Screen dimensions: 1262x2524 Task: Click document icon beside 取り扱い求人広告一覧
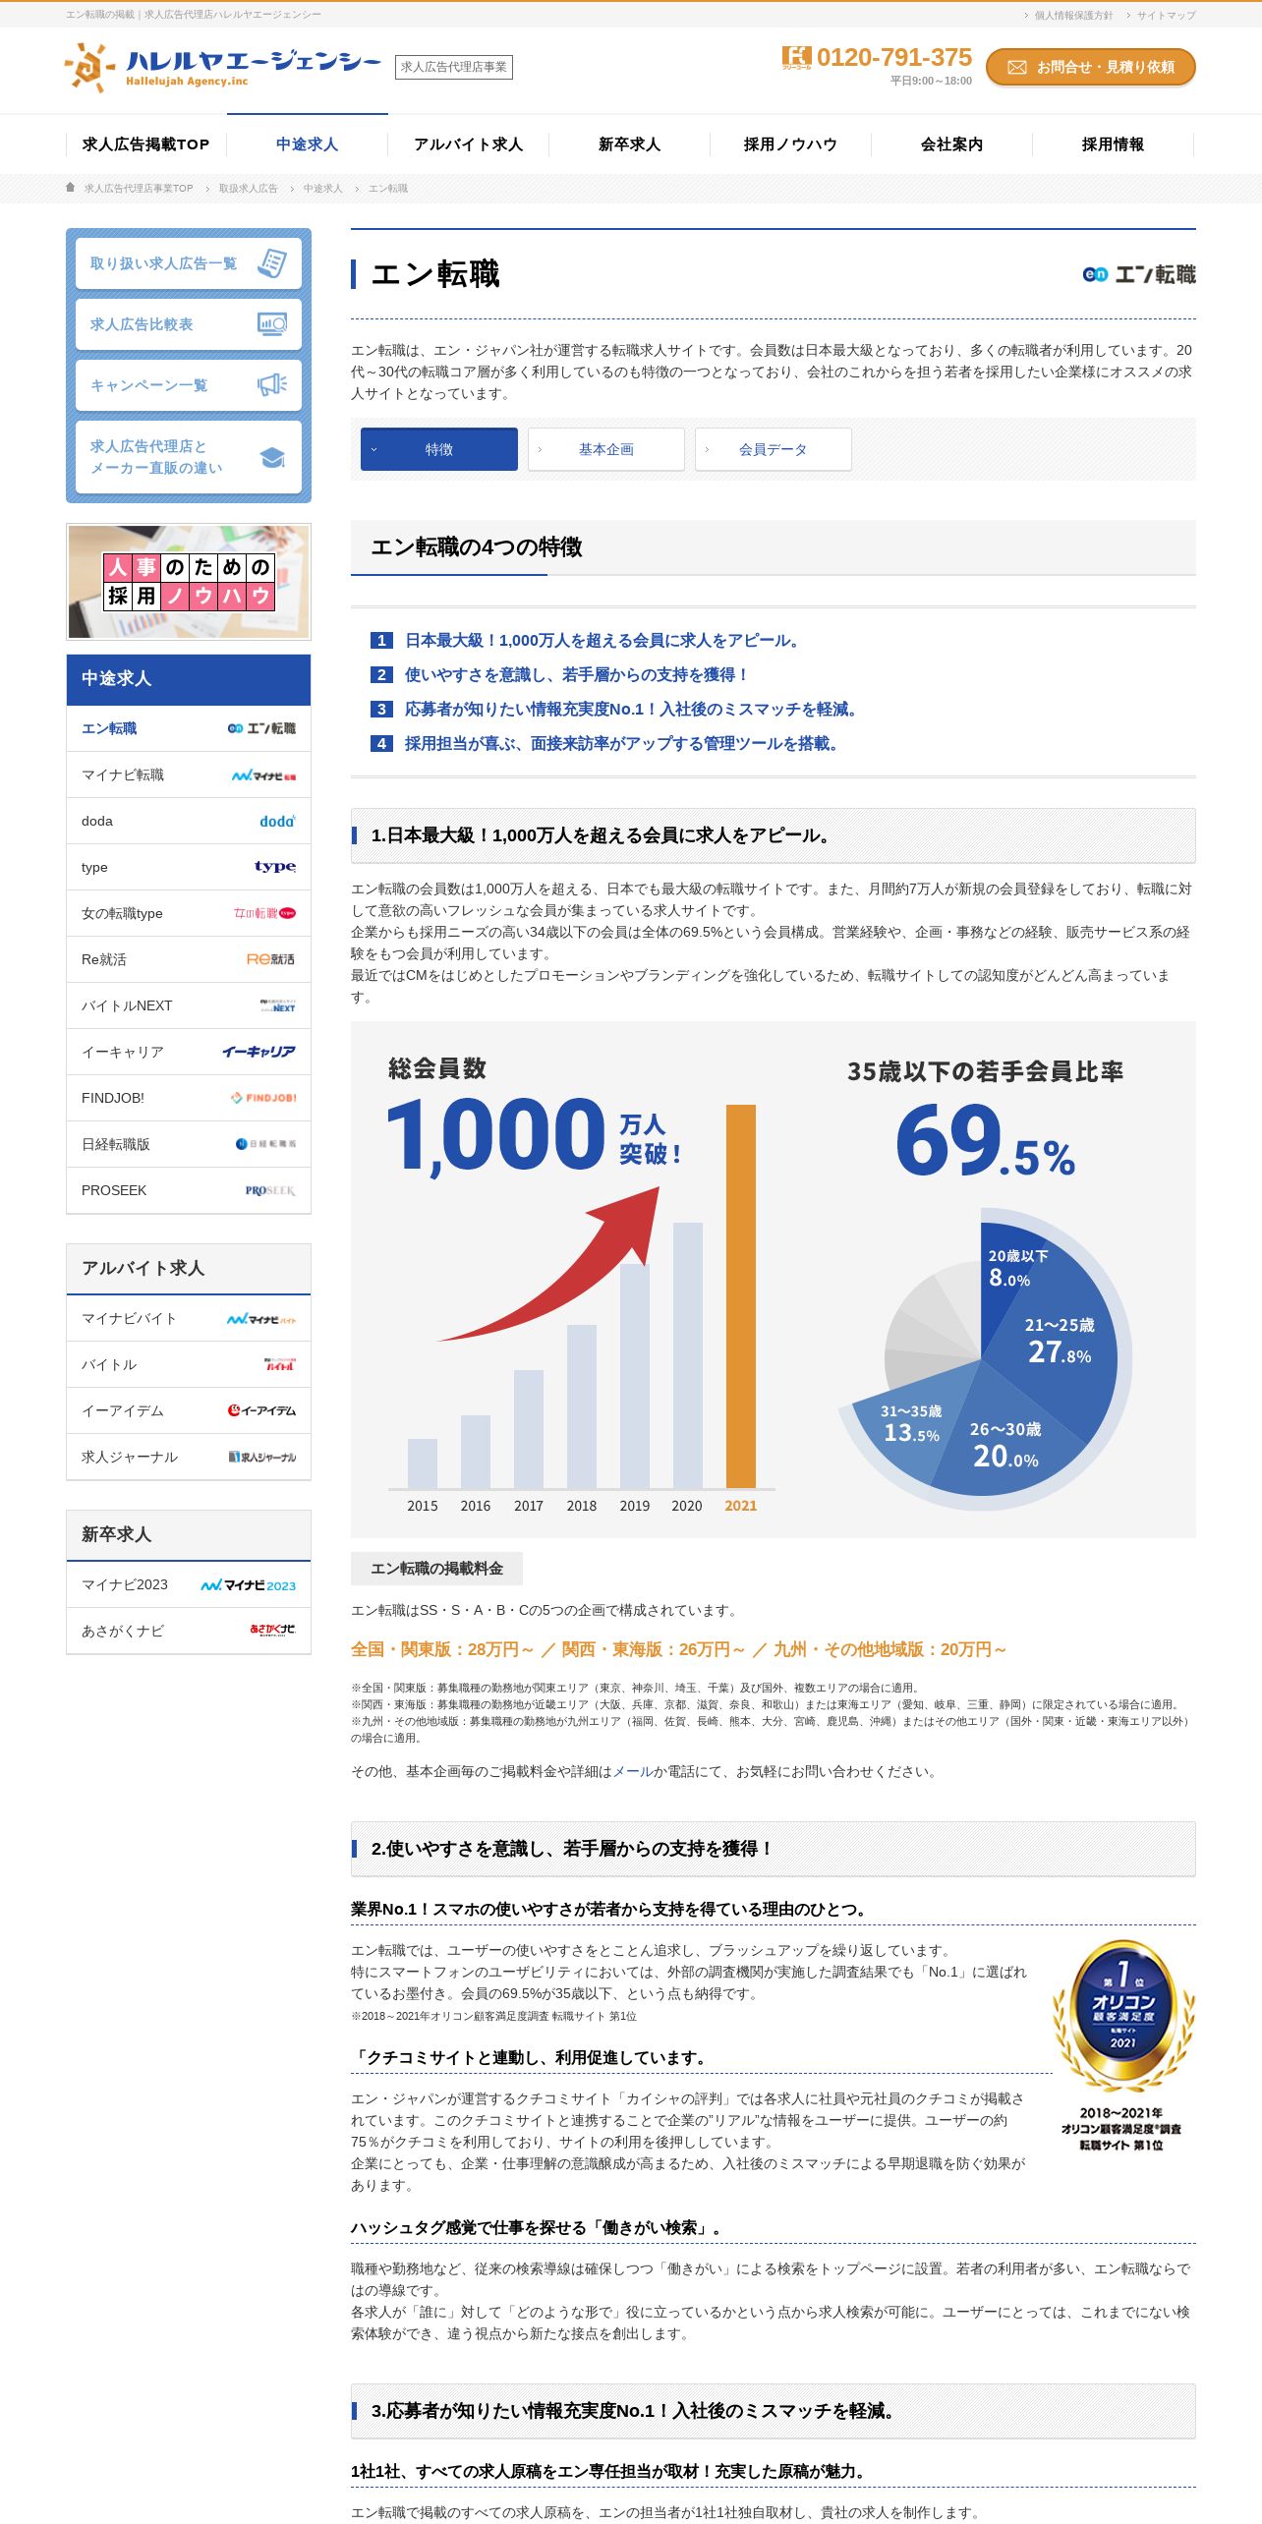click(x=272, y=263)
